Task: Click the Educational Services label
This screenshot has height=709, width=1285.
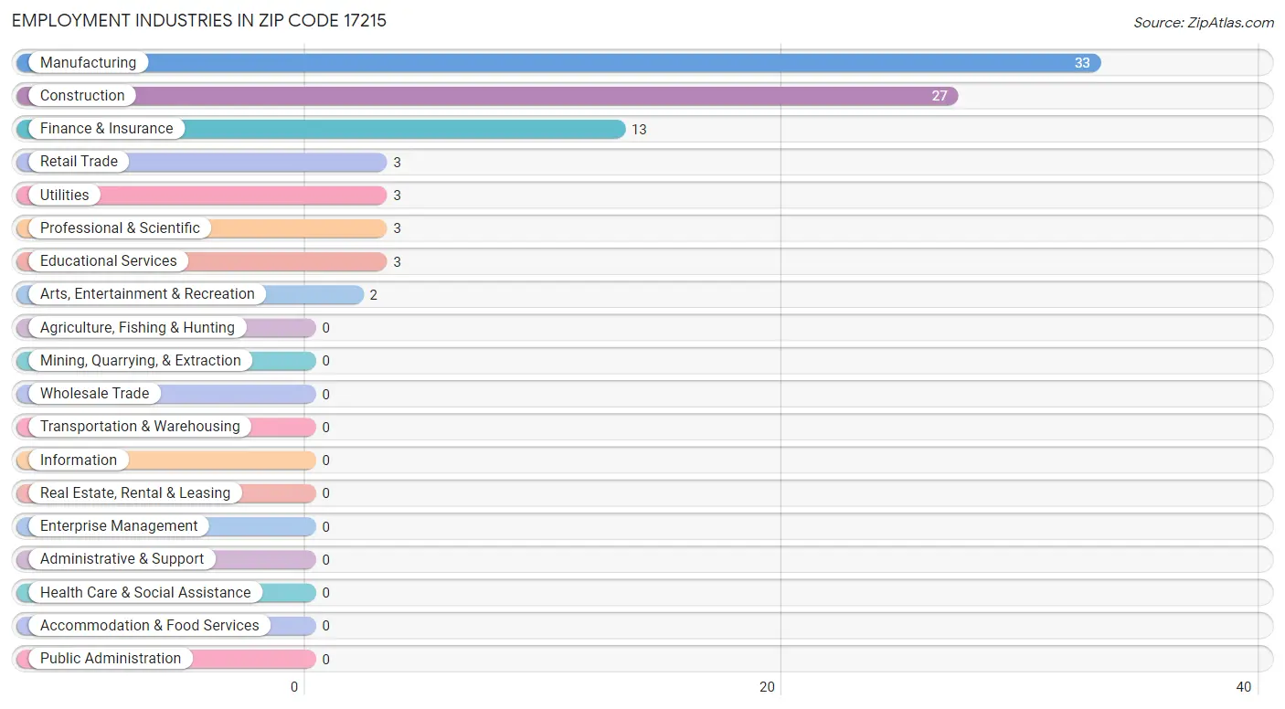Action: pos(109,260)
